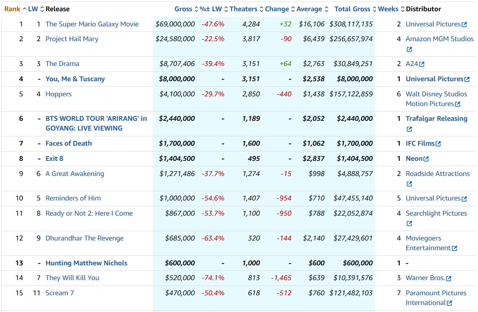This screenshot has height=312, width=478.
Task: Sort by Weeks column header
Action: [x=388, y=9]
